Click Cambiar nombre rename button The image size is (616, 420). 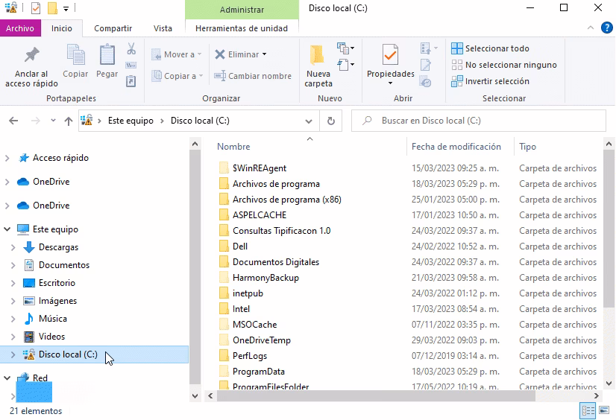click(x=253, y=76)
